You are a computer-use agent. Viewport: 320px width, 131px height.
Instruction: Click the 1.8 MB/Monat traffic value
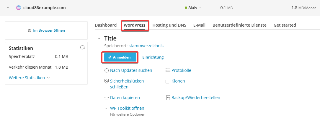click(304, 8)
